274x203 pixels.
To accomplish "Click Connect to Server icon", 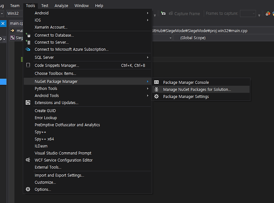I will coord(28,42).
